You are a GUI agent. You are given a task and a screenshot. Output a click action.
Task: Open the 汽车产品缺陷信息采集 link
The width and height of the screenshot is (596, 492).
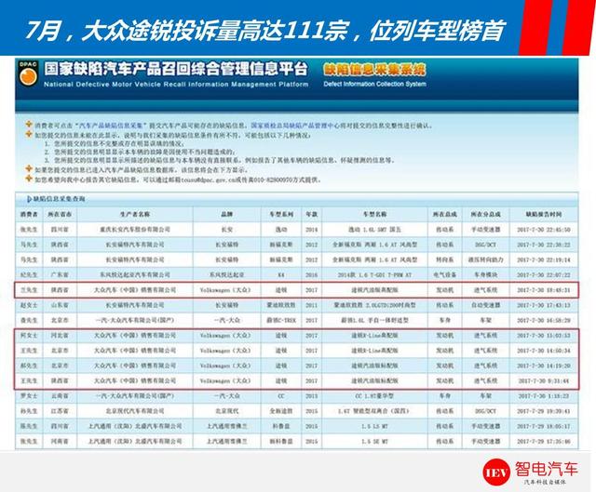click(112, 126)
